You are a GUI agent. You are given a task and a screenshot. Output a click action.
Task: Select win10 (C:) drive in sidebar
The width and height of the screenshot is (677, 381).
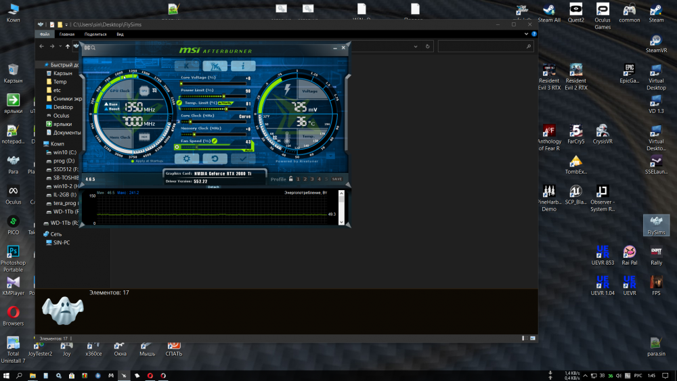coord(65,152)
